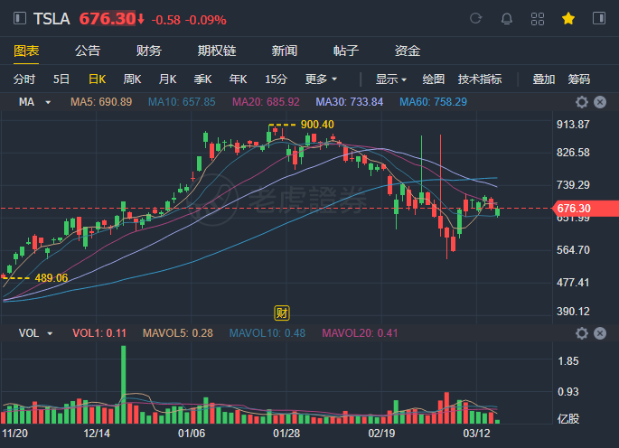
Task: Click the 900.40 high price label
Action: point(317,125)
